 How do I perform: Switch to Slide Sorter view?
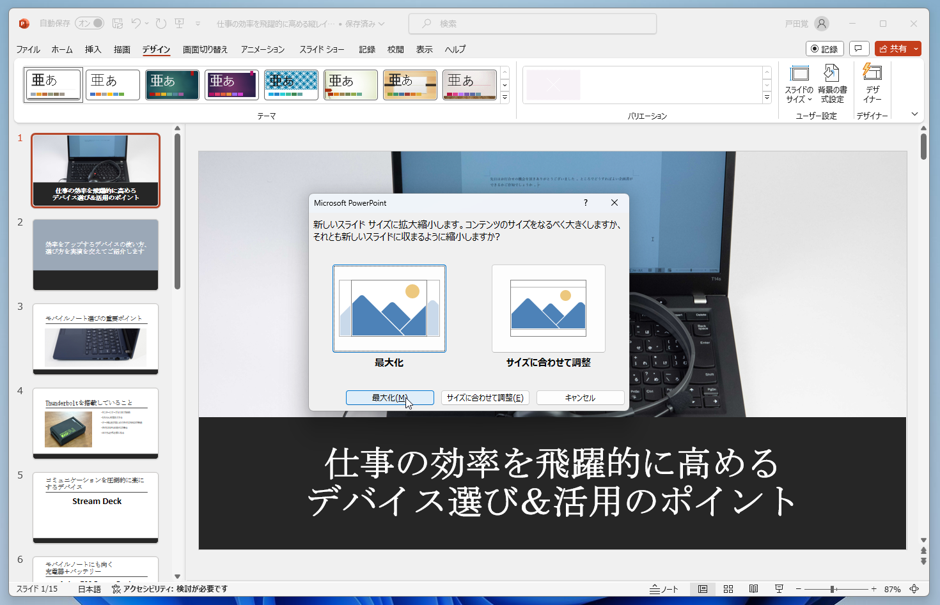tap(728, 589)
